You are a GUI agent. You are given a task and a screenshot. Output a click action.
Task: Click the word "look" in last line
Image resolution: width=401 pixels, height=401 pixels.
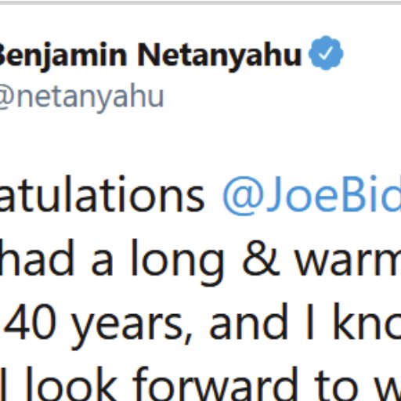[70, 384]
